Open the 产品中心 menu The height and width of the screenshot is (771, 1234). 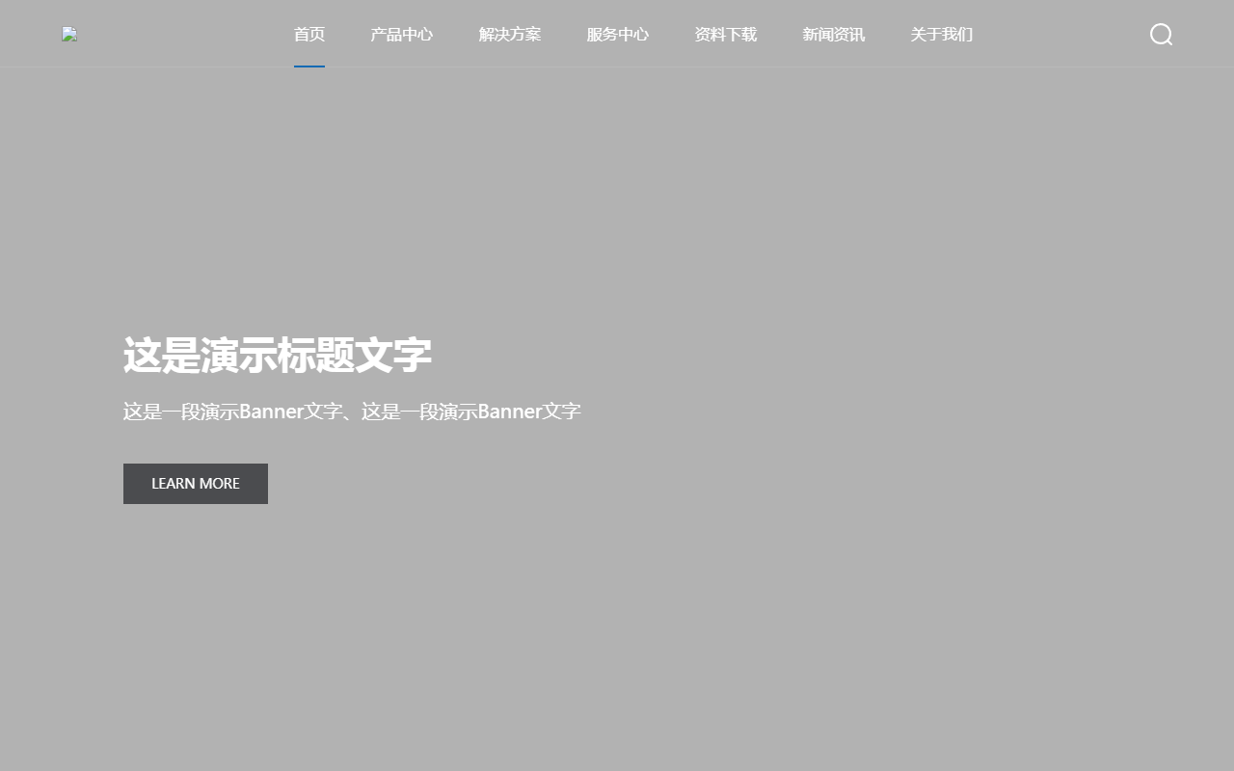(x=402, y=35)
